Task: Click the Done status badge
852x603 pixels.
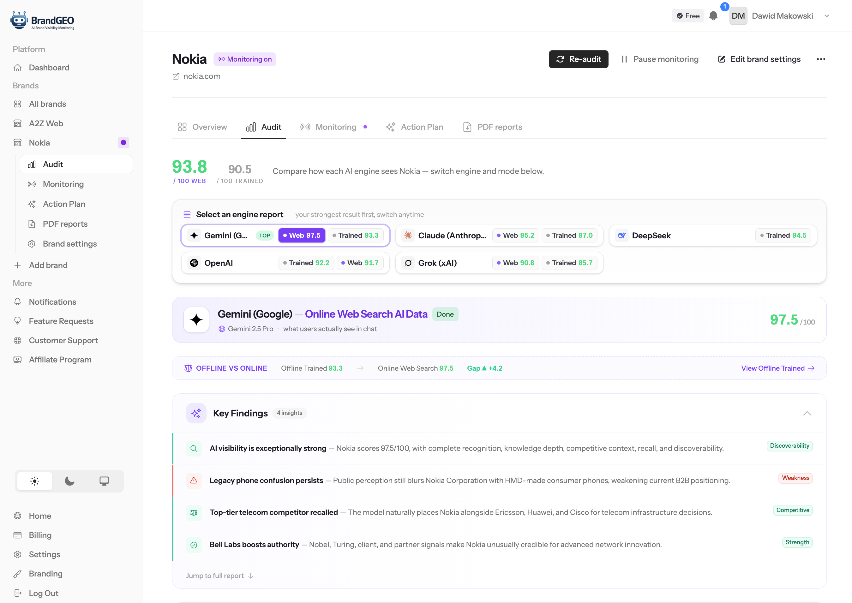Action: point(445,314)
